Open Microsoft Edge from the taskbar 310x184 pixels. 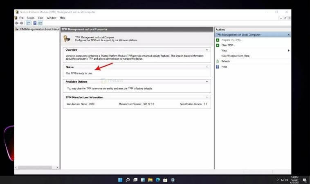[x=157, y=180]
